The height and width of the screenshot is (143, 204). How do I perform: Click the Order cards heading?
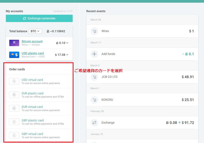[x=17, y=69]
